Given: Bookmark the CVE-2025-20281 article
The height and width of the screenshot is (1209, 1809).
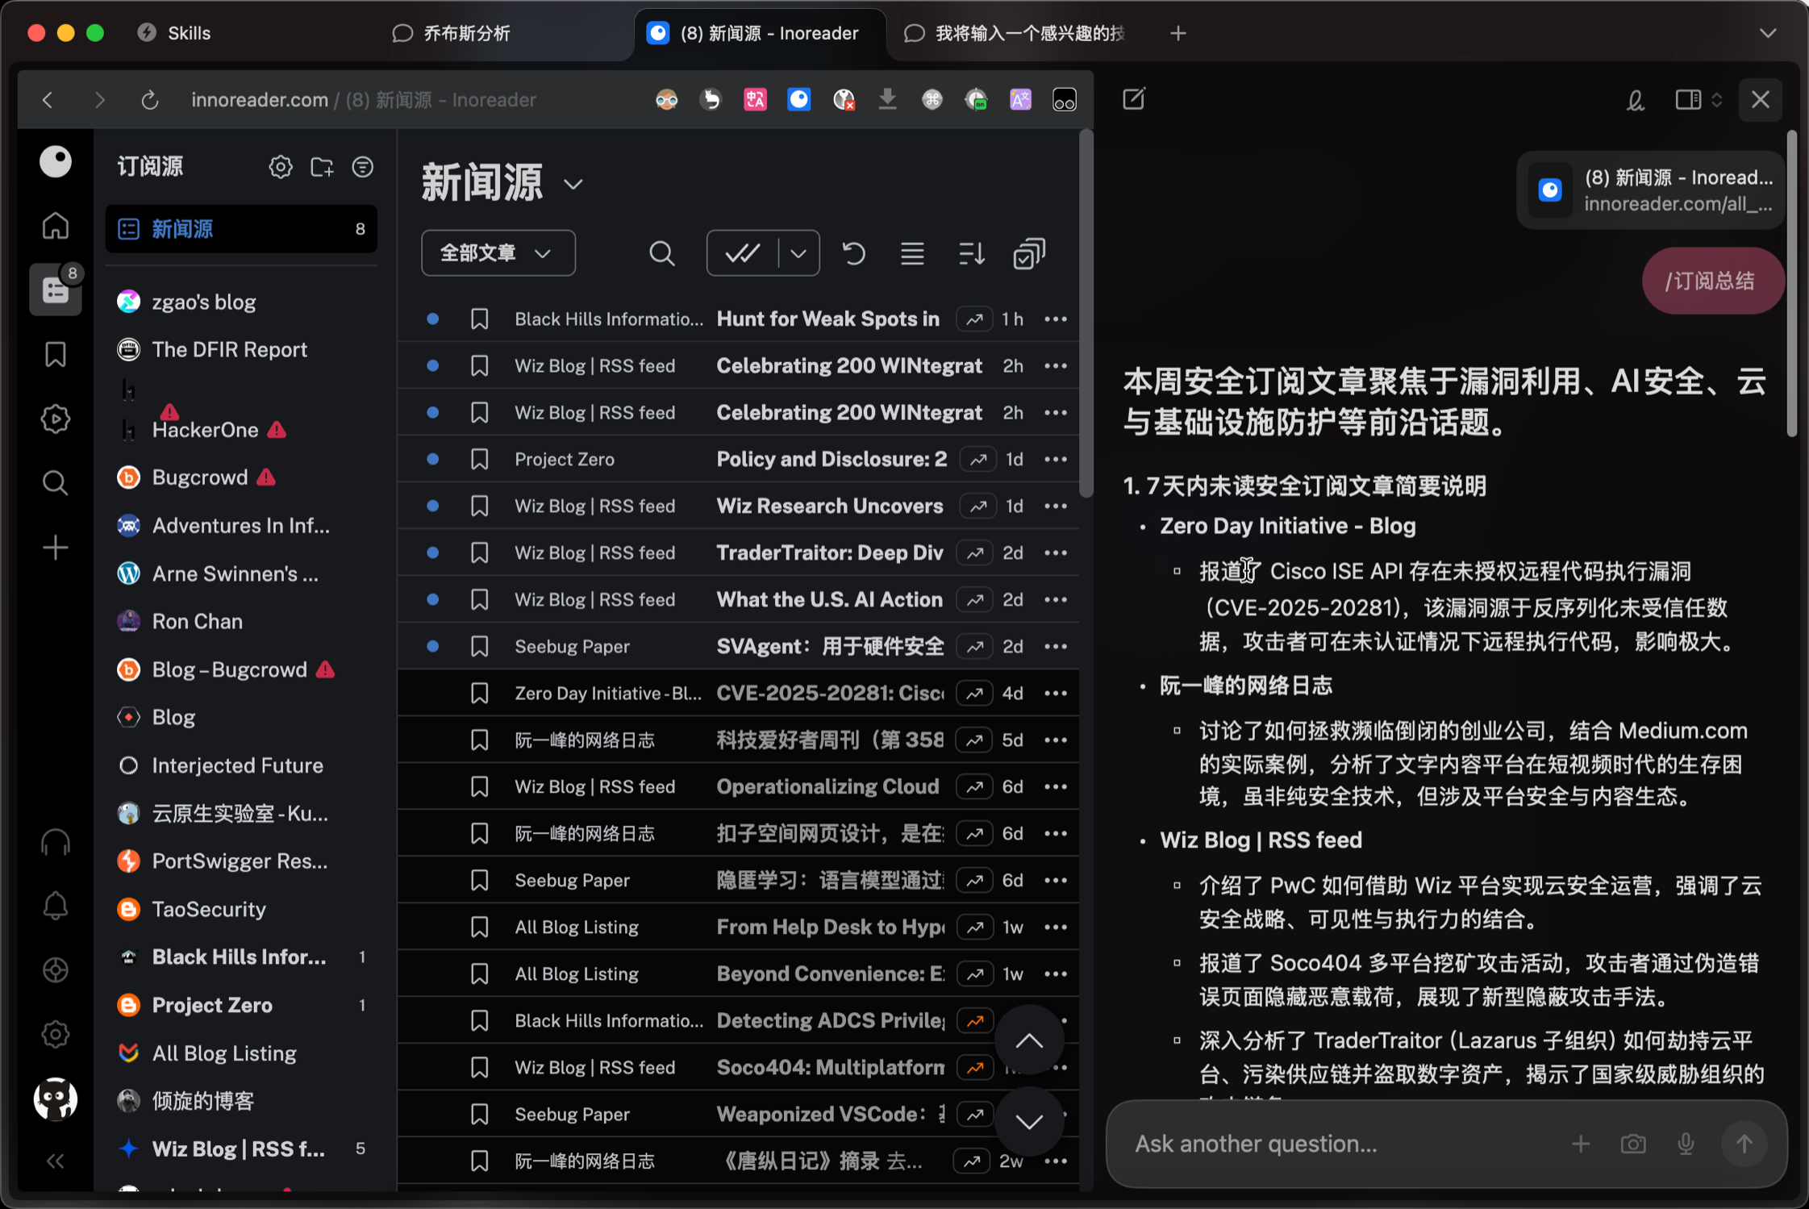Looking at the screenshot, I should click(x=480, y=694).
